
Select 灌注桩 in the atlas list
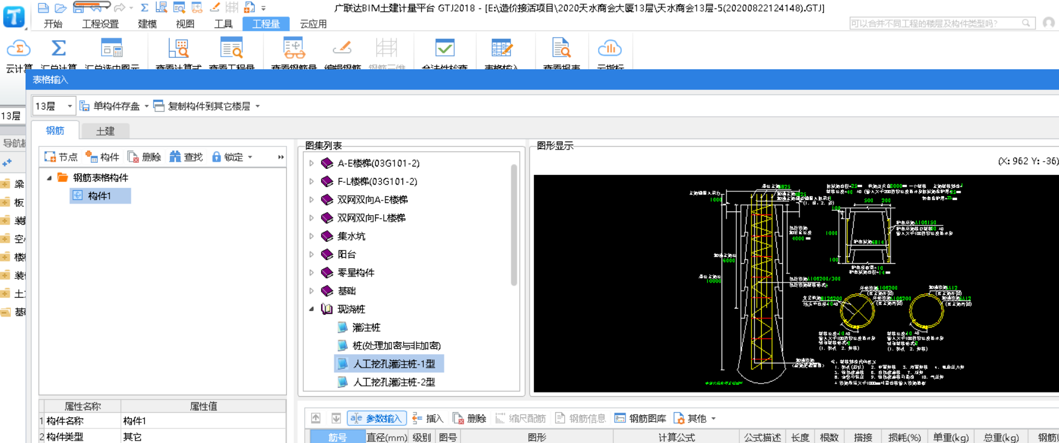[x=366, y=327]
